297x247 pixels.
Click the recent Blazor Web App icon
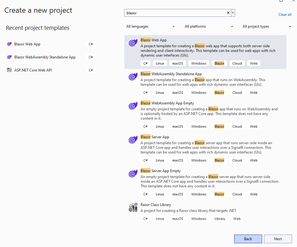(x=9, y=44)
